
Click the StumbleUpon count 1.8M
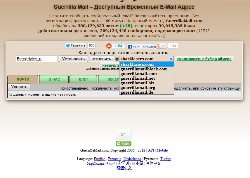click(118, 46)
